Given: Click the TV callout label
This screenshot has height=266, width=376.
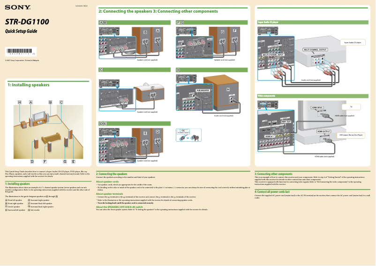Looking at the screenshot, I should click(x=351, y=107).
